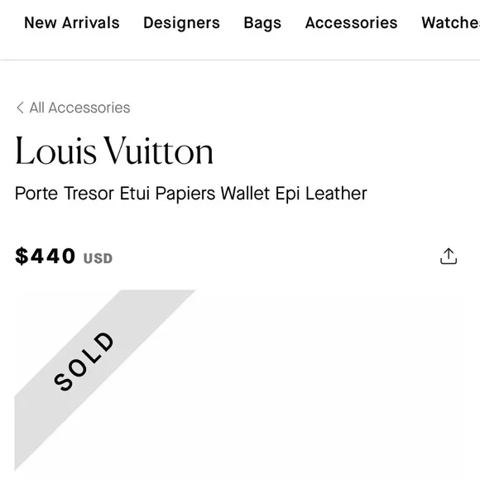Return to All Accessories link

79,108
